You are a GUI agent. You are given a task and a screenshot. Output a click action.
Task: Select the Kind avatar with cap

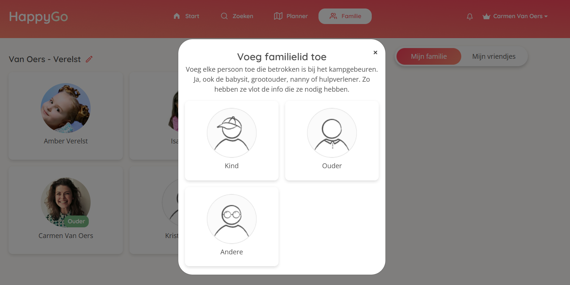pos(232,133)
